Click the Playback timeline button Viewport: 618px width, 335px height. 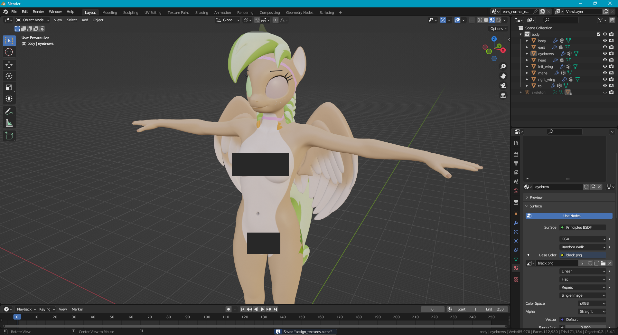[x=26, y=309]
